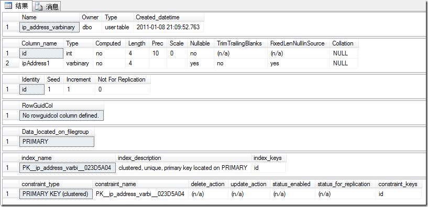Click the Nullable column header
The image size is (428, 207).
[x=201, y=43]
